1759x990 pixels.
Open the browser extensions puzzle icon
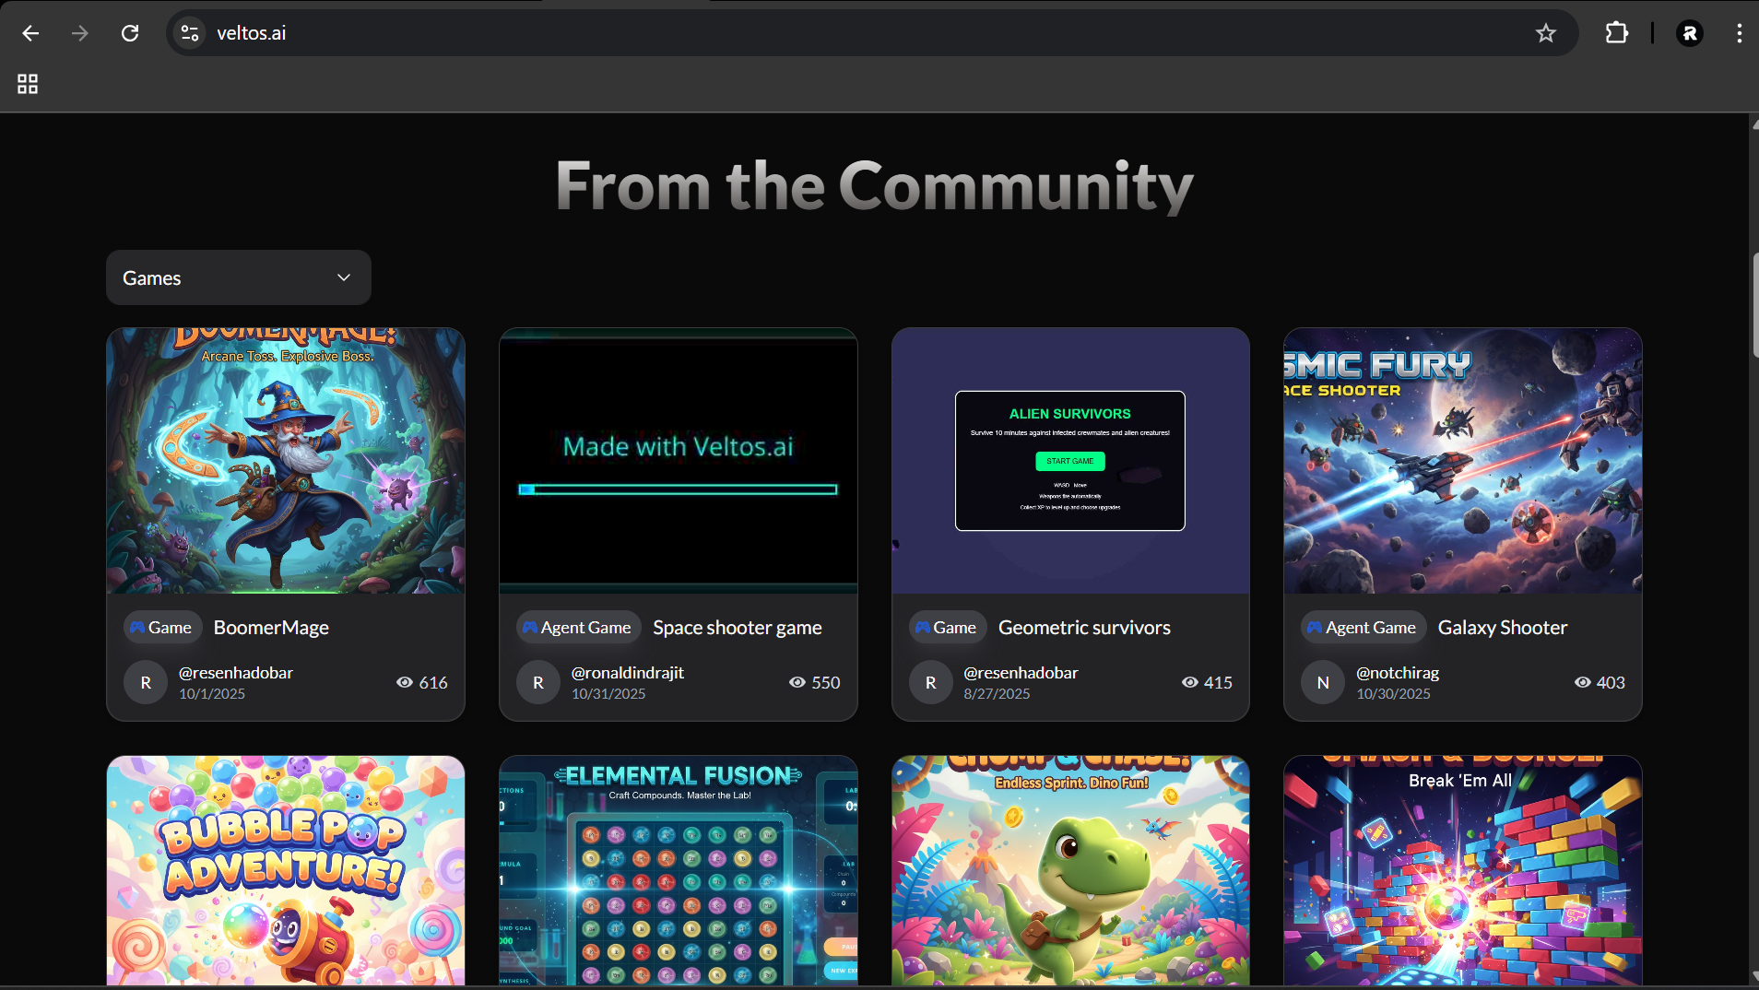coord(1616,33)
